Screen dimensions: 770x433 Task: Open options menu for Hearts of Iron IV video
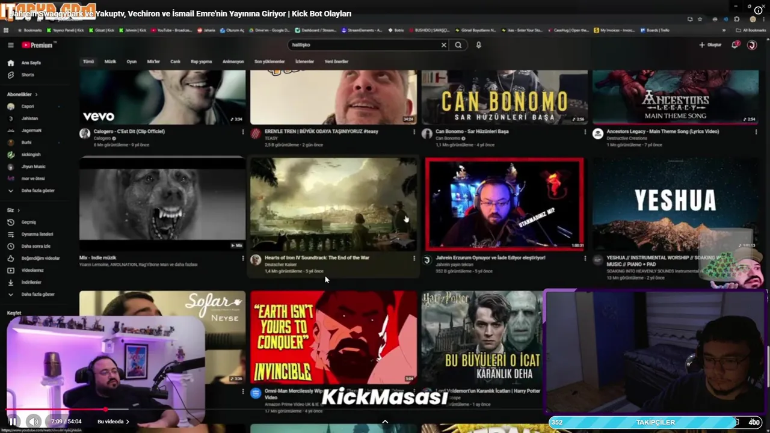click(414, 258)
